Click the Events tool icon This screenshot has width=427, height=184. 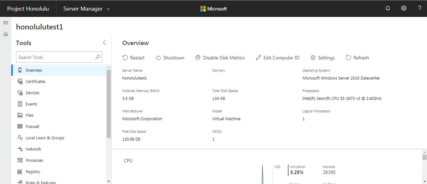[x=20, y=104]
